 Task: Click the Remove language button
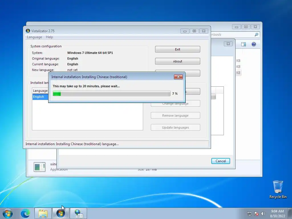point(175,115)
